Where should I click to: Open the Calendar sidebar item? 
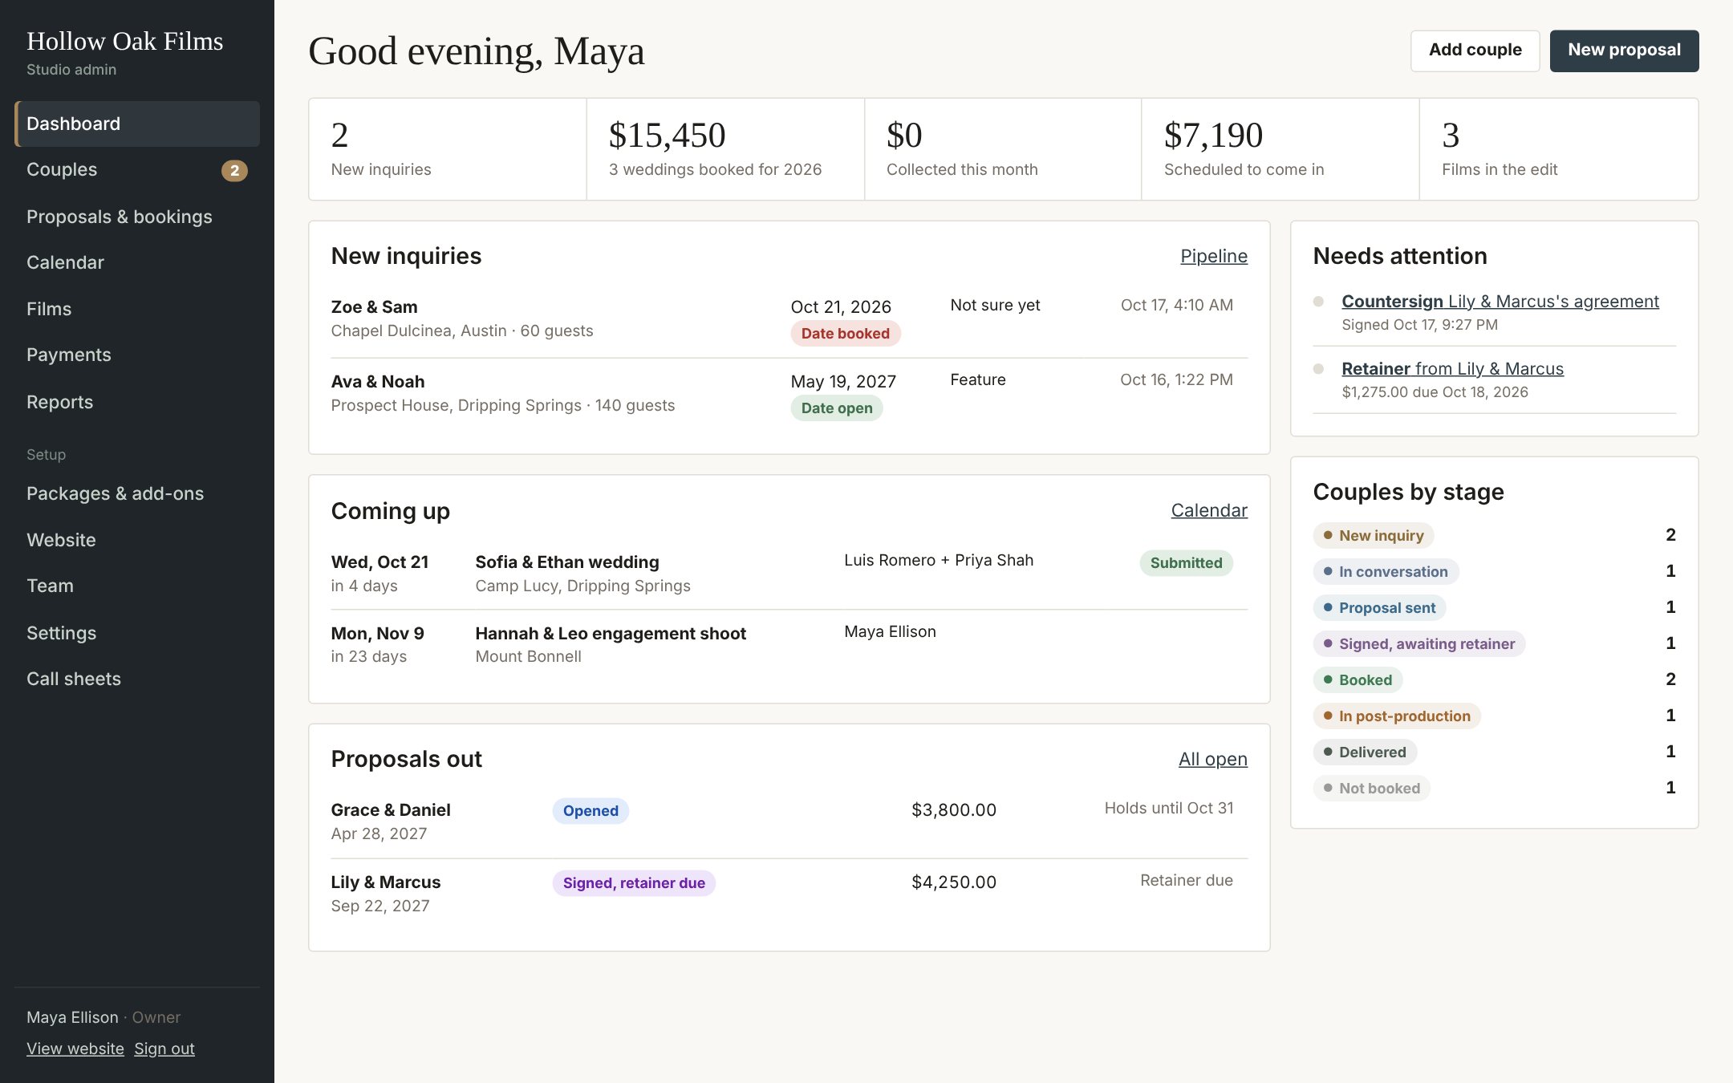point(137,262)
